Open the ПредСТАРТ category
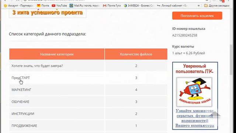 pyautogui.click(x=21, y=78)
